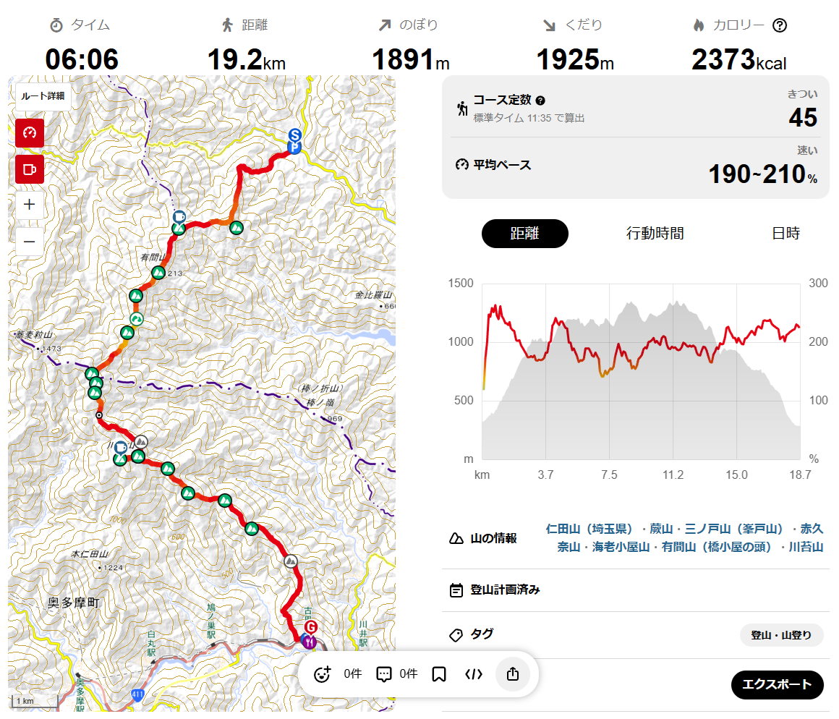Open the 蕨山 mountain link
The height and width of the screenshot is (719, 839).
661,529
